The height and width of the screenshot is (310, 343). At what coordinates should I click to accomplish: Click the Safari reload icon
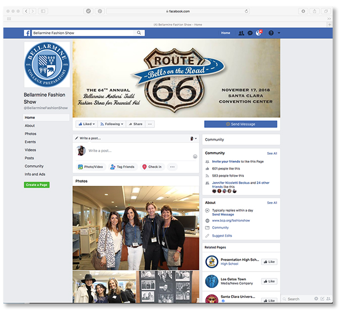click(x=247, y=11)
